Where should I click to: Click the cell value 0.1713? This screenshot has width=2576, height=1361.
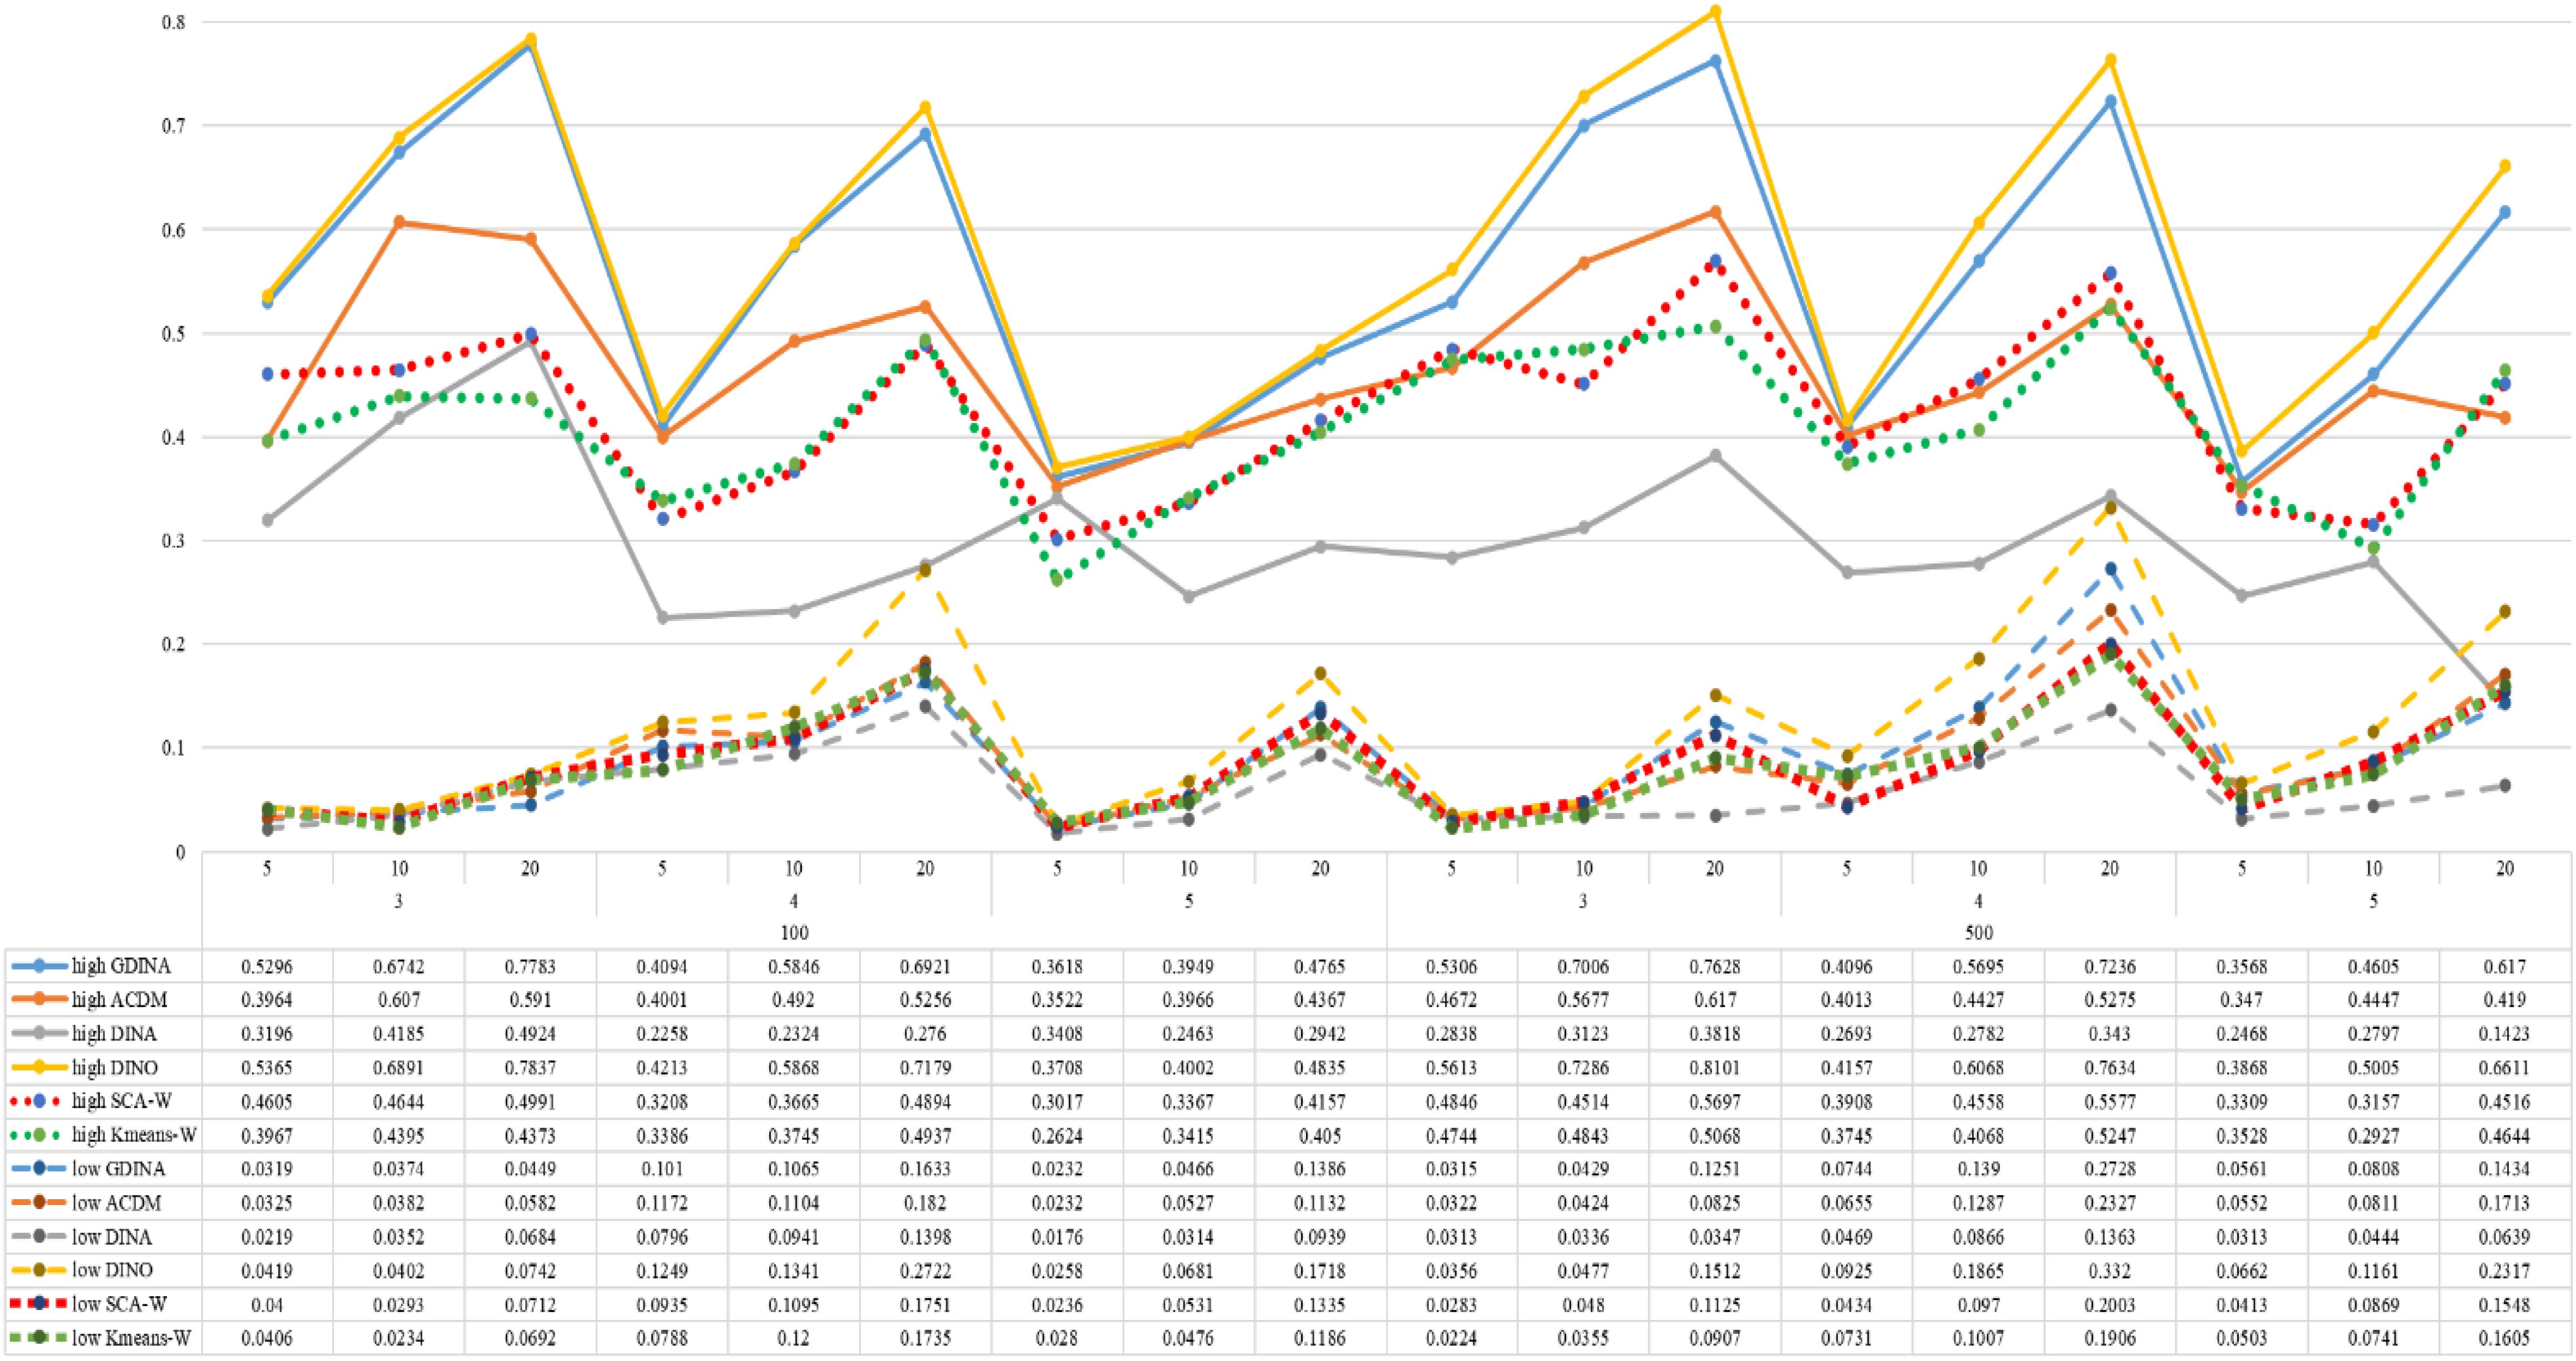[2505, 1204]
